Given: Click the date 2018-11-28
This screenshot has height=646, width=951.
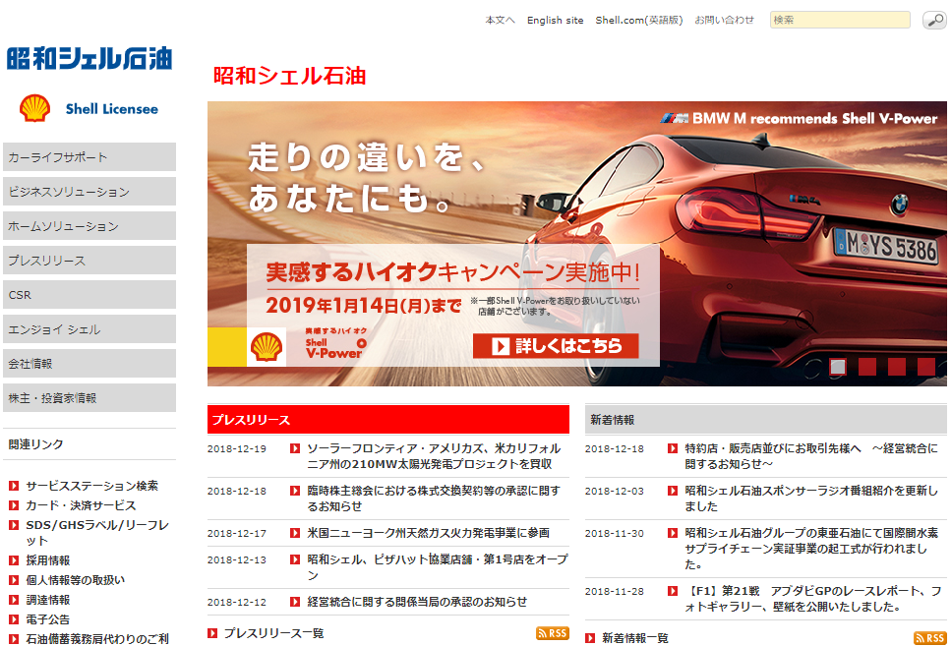Looking at the screenshot, I should tap(615, 591).
